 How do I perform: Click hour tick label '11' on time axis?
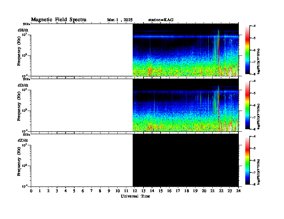126,191
